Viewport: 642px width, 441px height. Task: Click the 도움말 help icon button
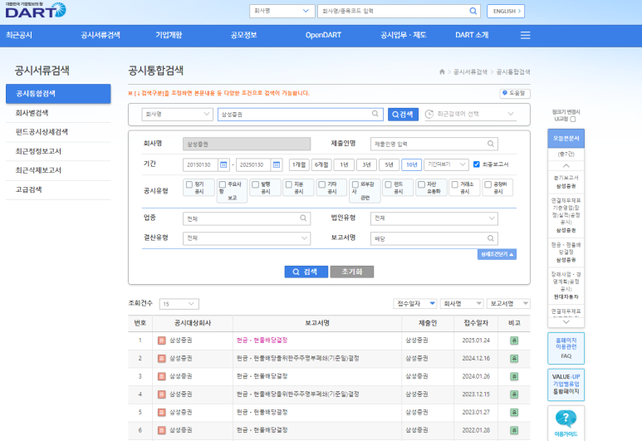[x=515, y=93]
